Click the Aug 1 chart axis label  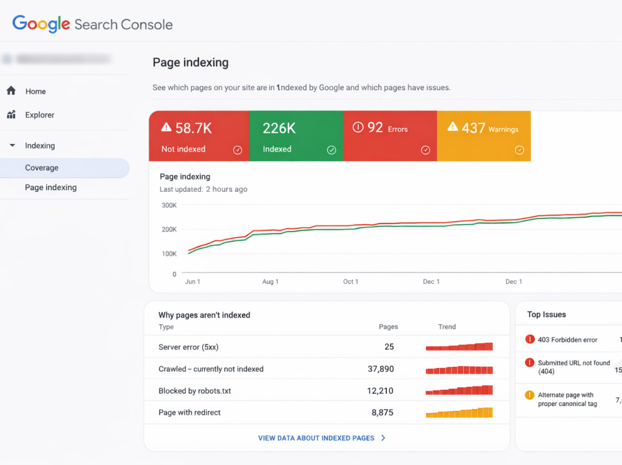coord(271,282)
